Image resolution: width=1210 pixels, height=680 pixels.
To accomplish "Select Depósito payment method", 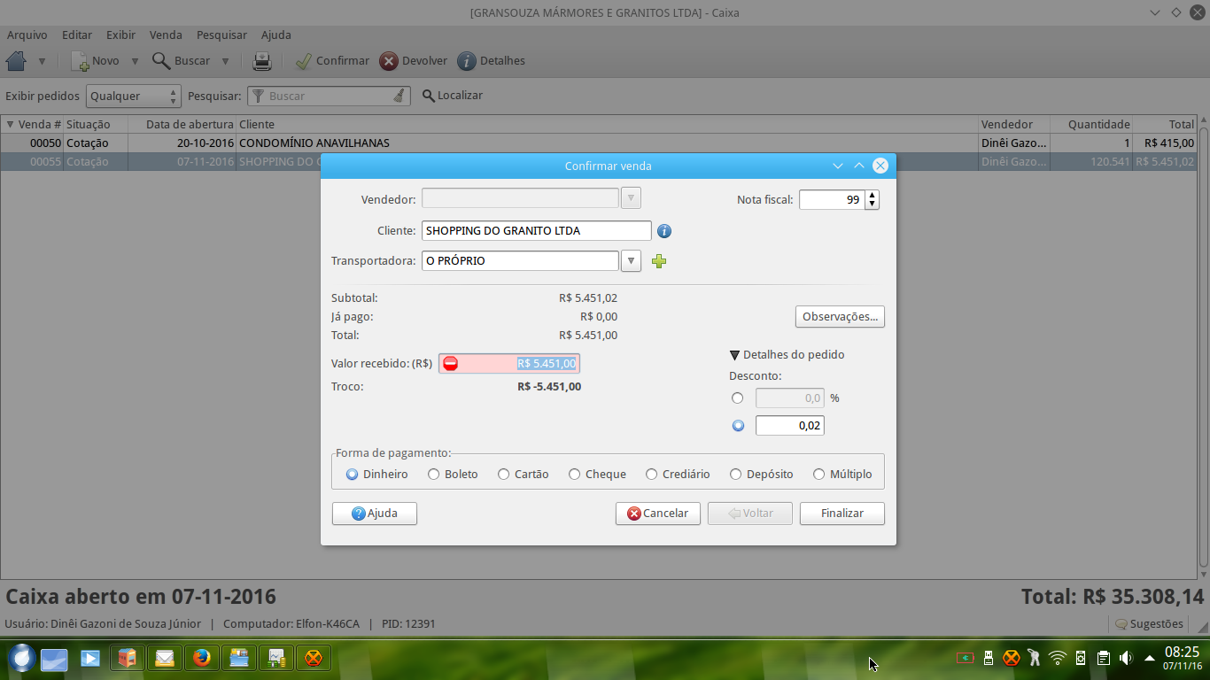I will pos(762,474).
